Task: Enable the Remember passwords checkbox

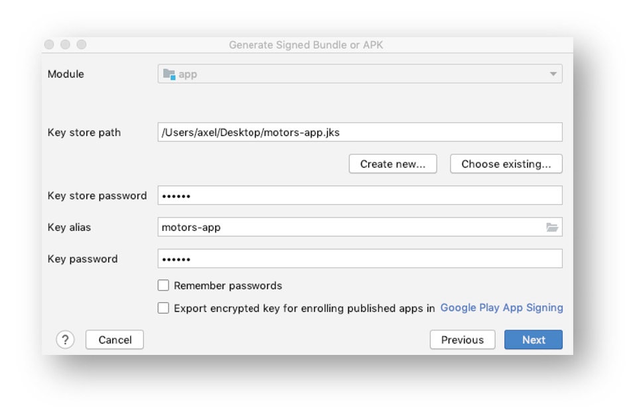Action: point(163,285)
